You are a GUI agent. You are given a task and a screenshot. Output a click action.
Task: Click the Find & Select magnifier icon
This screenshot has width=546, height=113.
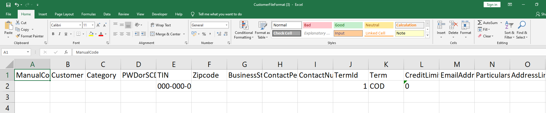[x=522, y=25]
